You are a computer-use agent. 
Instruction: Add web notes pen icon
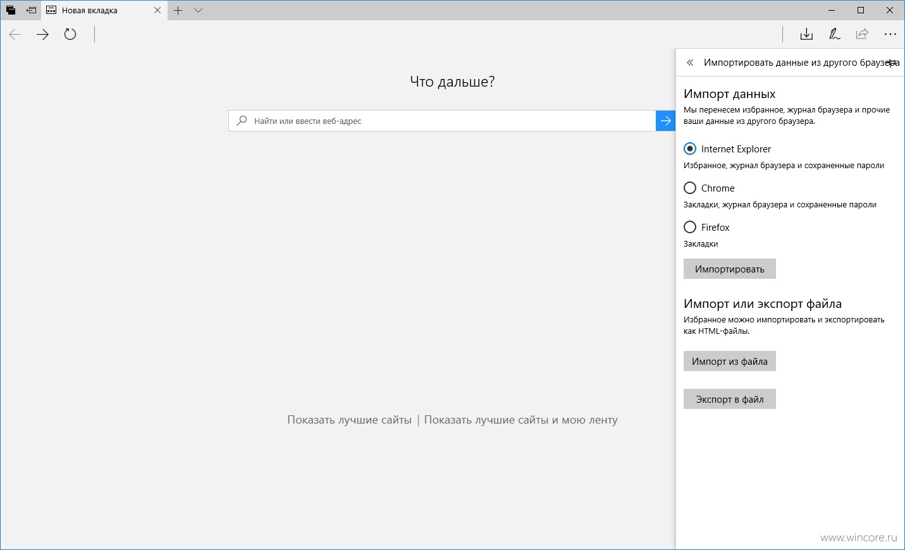tap(834, 34)
